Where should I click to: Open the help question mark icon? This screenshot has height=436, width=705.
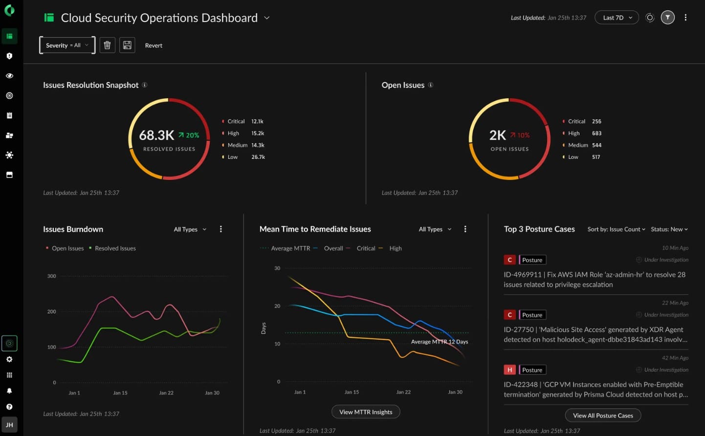click(9, 407)
